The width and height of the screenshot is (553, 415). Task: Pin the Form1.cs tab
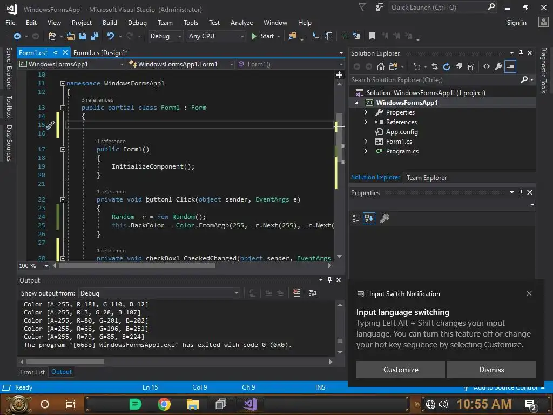coord(56,52)
